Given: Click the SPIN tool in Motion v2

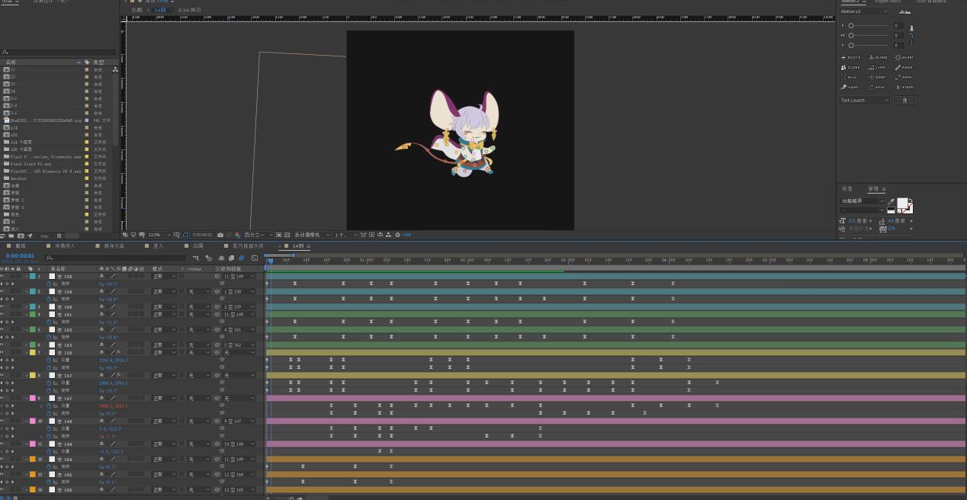Looking at the screenshot, I should point(877,87).
